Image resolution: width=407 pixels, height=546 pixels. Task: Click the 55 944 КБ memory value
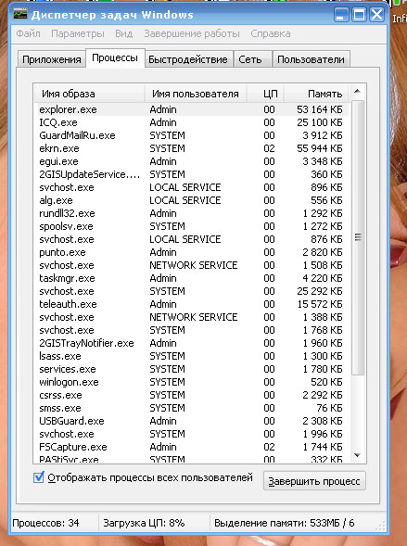pyautogui.click(x=320, y=148)
